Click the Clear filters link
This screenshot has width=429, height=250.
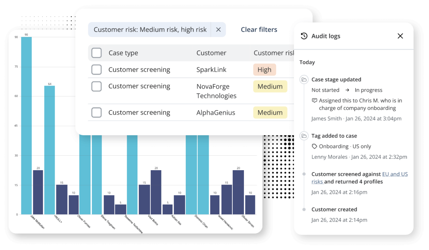pyautogui.click(x=259, y=30)
